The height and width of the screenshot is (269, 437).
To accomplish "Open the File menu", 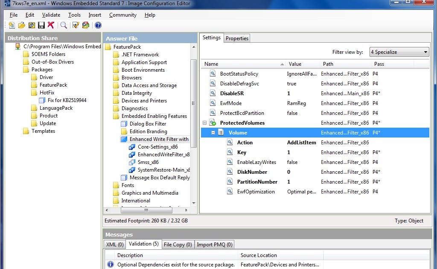I will 13,15.
